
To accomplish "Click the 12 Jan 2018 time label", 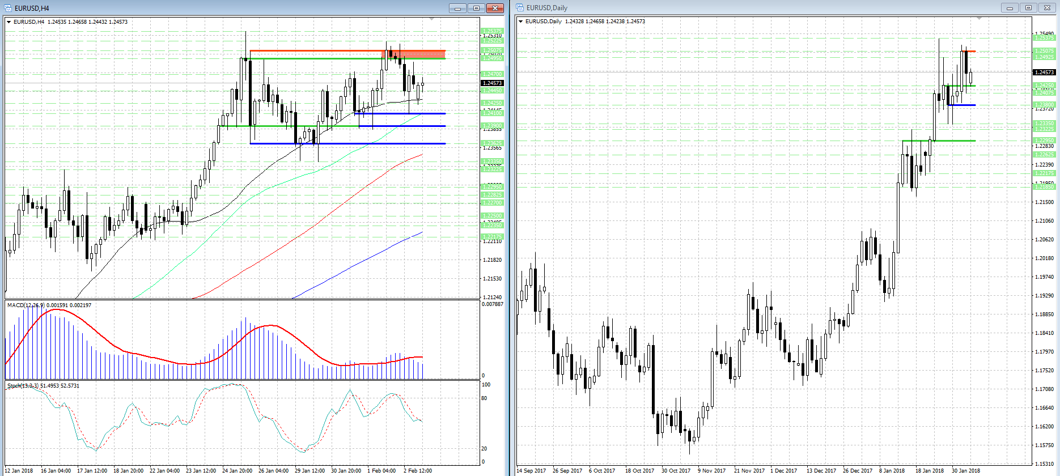I will (x=19, y=471).
